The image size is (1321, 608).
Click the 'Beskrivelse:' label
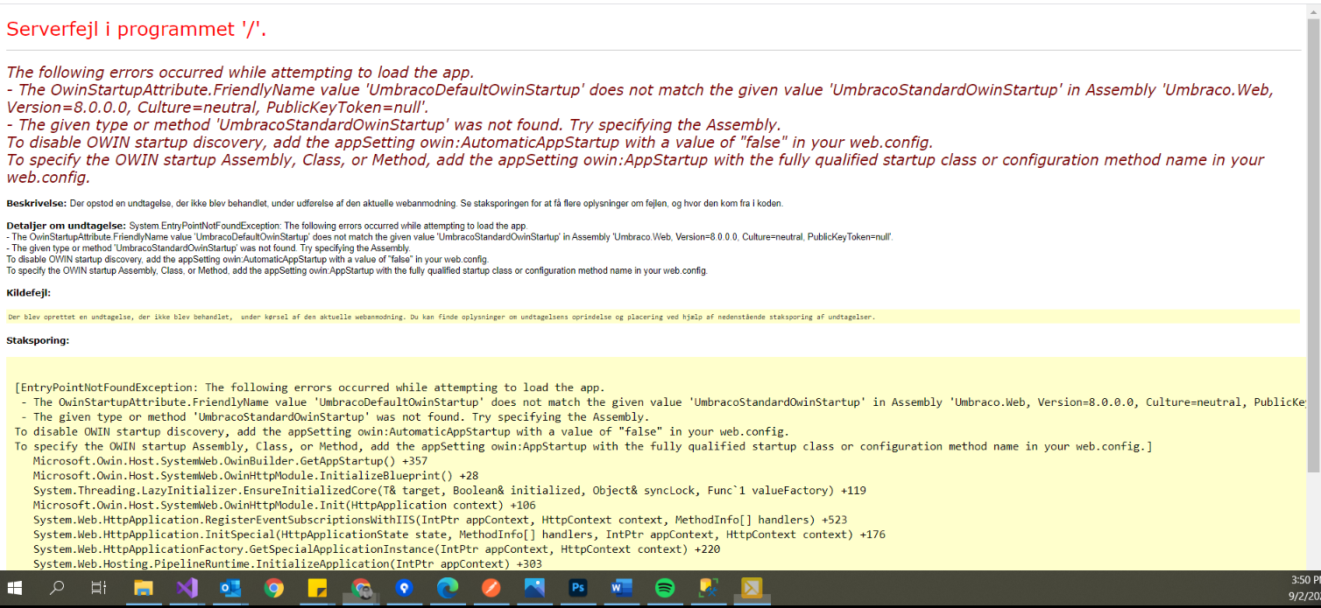[x=36, y=203]
